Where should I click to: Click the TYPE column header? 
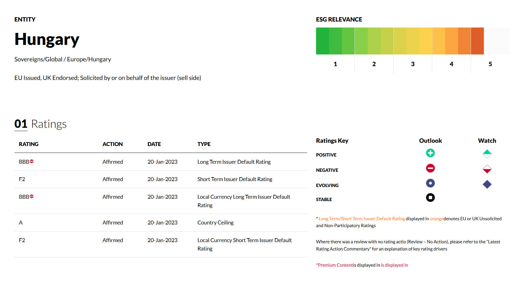point(204,144)
